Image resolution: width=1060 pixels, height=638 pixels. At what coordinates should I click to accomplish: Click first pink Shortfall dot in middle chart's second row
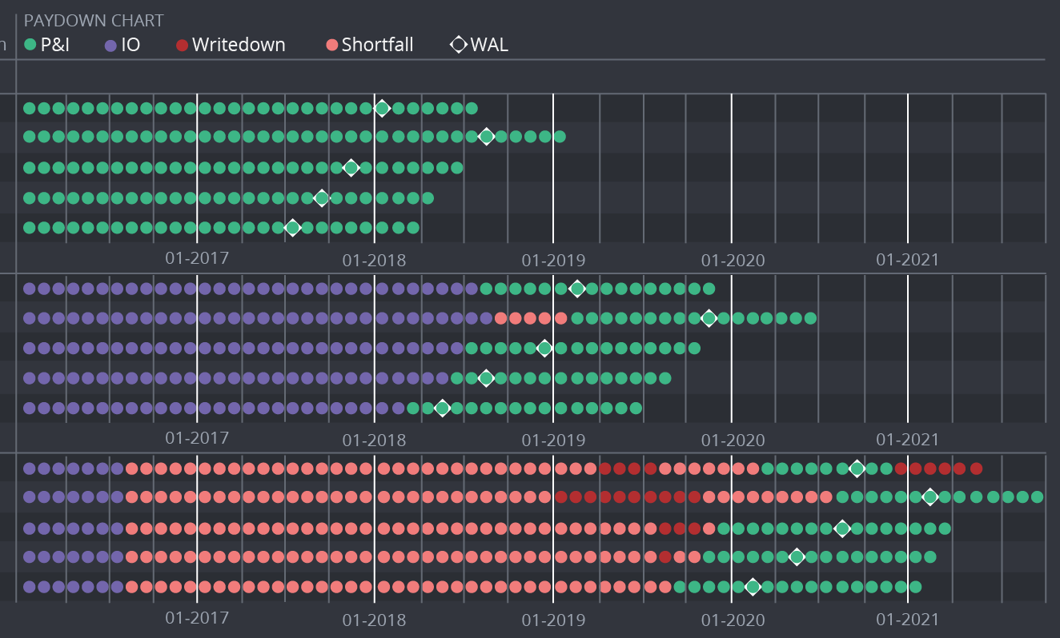[501, 318]
